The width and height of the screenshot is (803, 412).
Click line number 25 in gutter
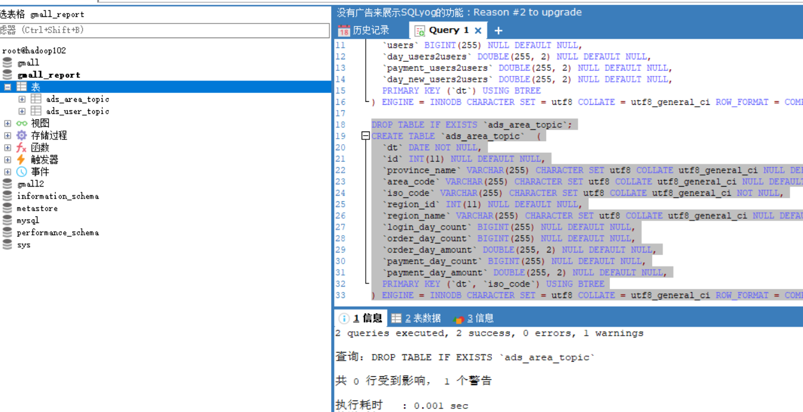click(x=340, y=204)
